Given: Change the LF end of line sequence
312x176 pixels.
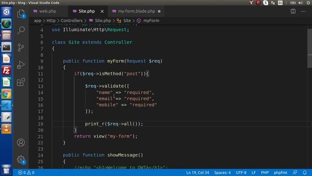Looking at the screenshot, I should coord(253,173).
